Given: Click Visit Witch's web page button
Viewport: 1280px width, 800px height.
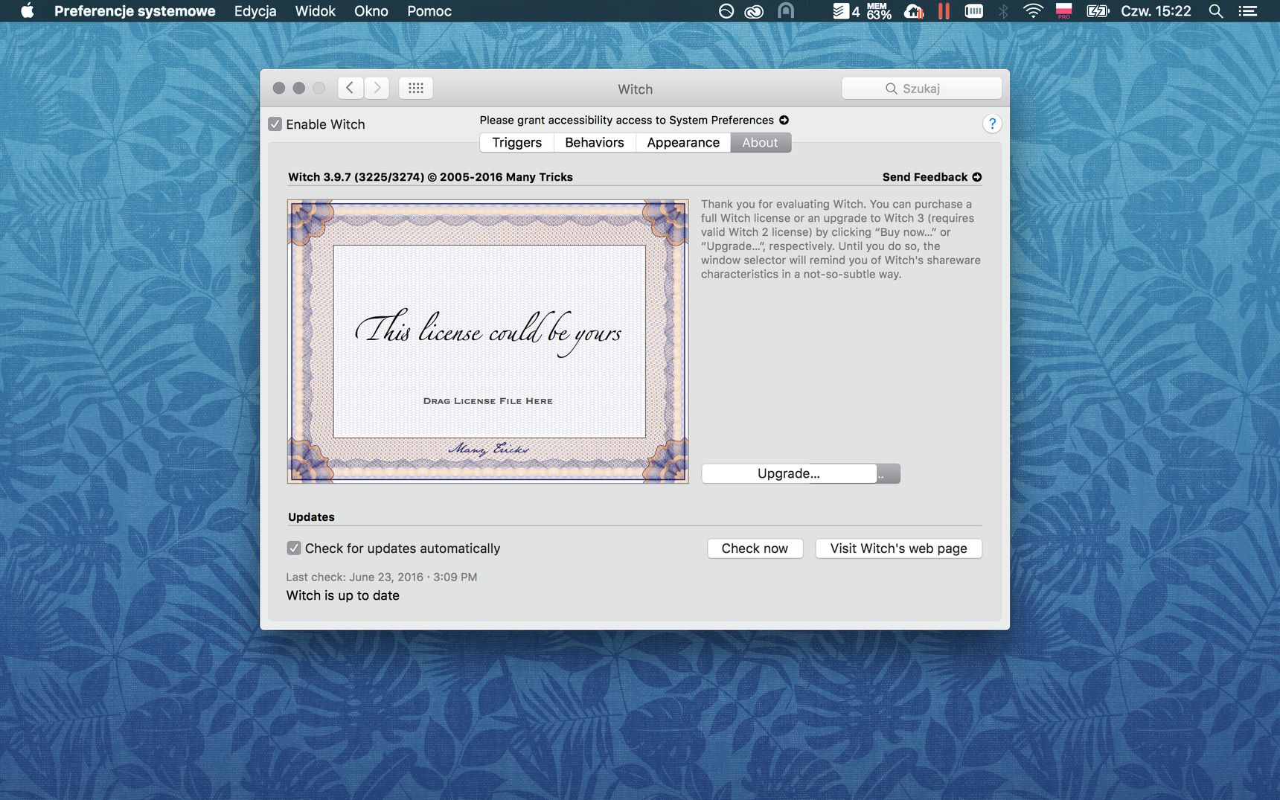Looking at the screenshot, I should point(898,548).
